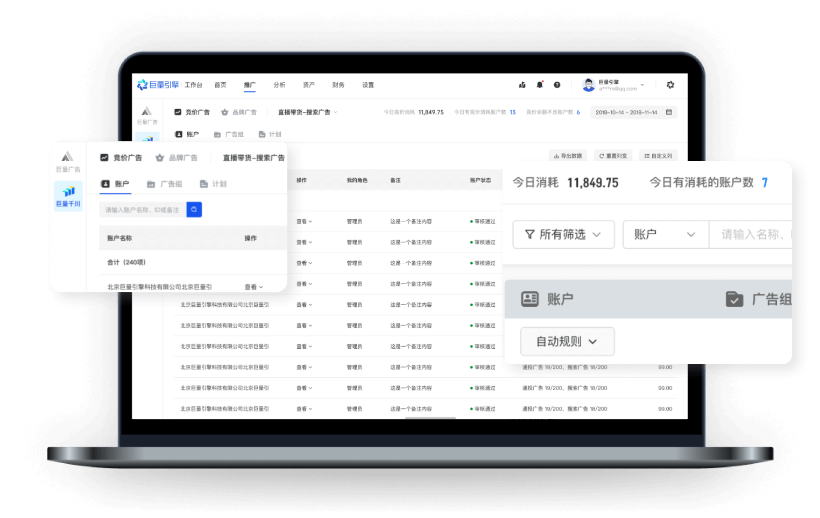Switch to the 分析 top menu
The height and width of the screenshot is (518, 820).
click(279, 85)
